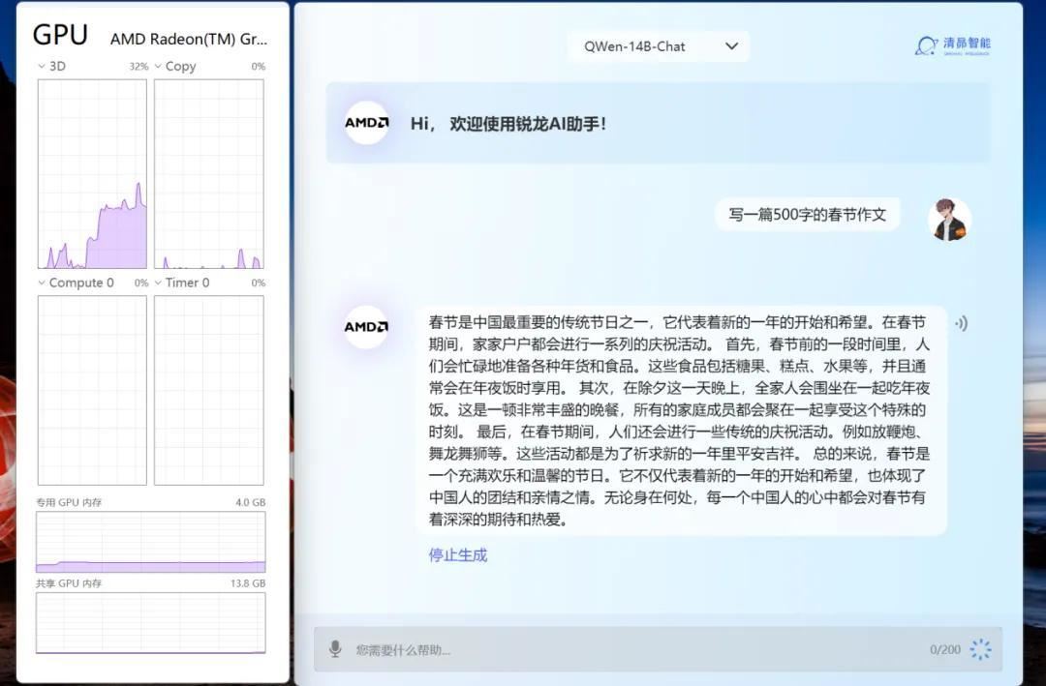
Task: Click the 专用 GPU 内存 usage graph
Action: point(150,542)
